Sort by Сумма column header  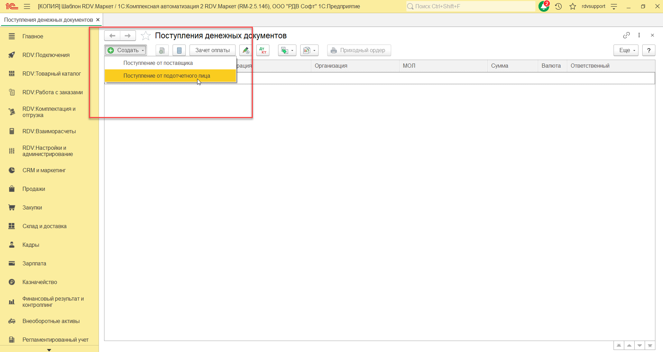[x=513, y=66]
